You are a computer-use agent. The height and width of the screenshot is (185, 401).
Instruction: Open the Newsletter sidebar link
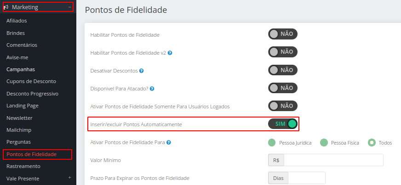(19, 118)
